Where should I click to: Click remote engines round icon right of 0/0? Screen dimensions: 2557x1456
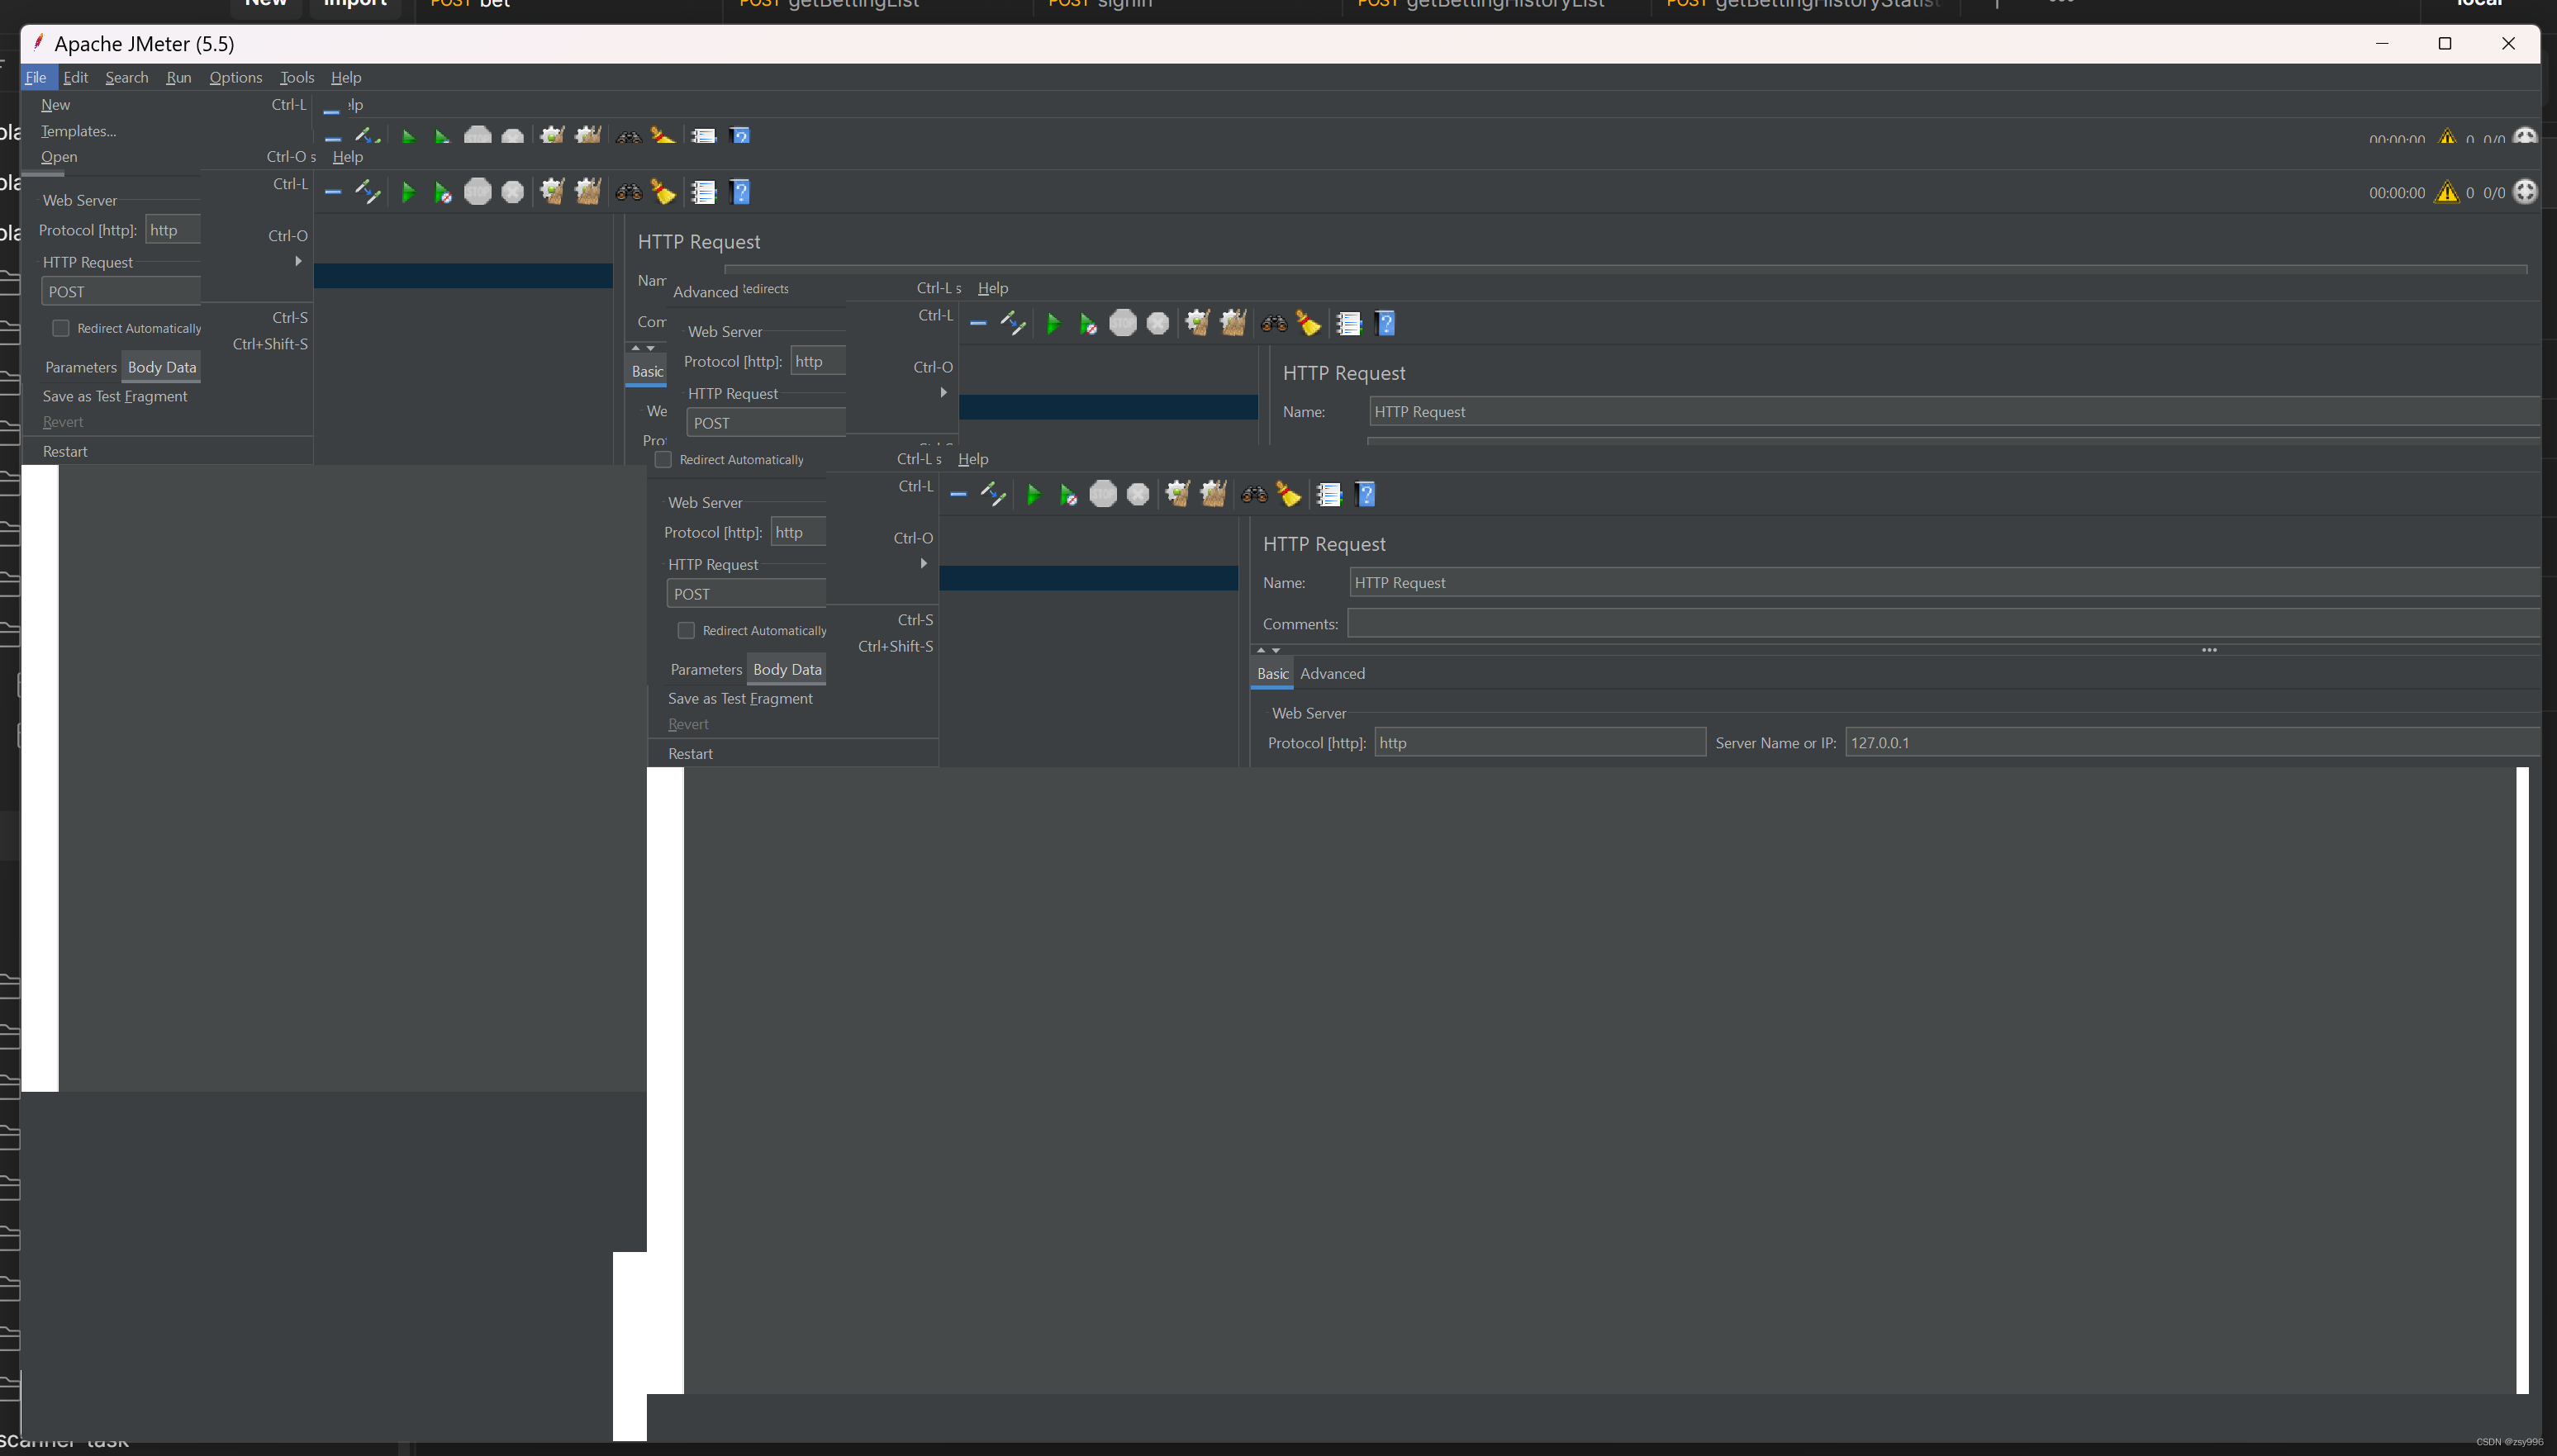(2524, 191)
